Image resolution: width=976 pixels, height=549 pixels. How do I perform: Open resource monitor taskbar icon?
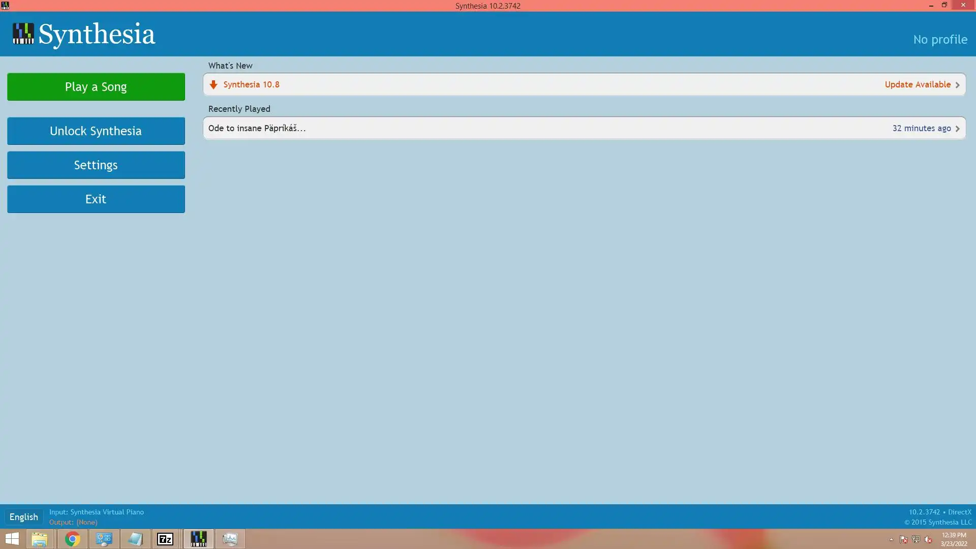pyautogui.click(x=230, y=539)
